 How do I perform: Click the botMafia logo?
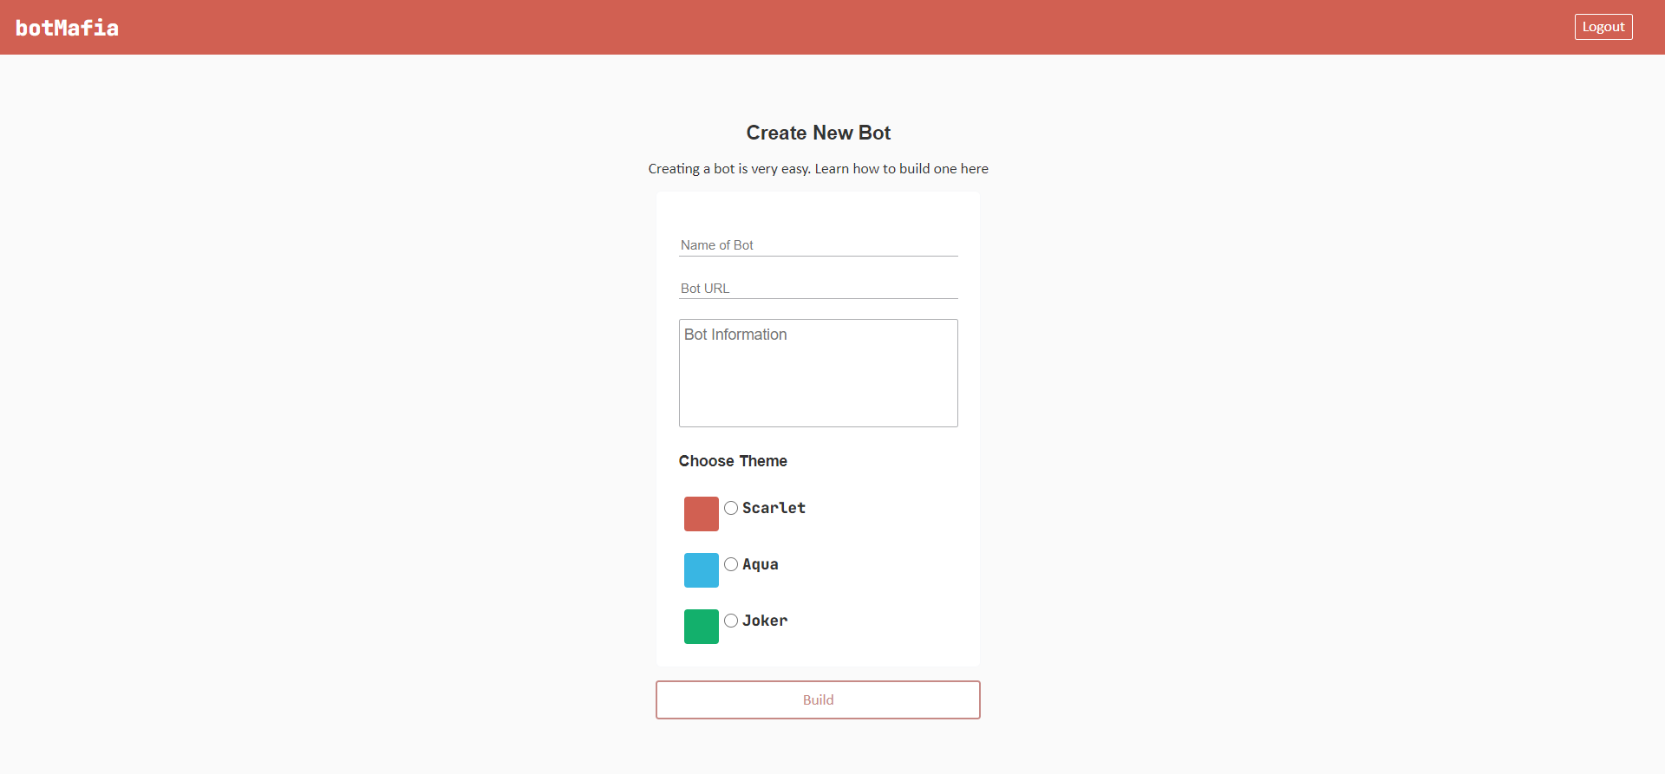tap(67, 28)
